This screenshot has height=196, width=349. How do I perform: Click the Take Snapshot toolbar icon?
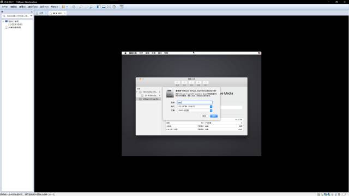[x=81, y=7]
